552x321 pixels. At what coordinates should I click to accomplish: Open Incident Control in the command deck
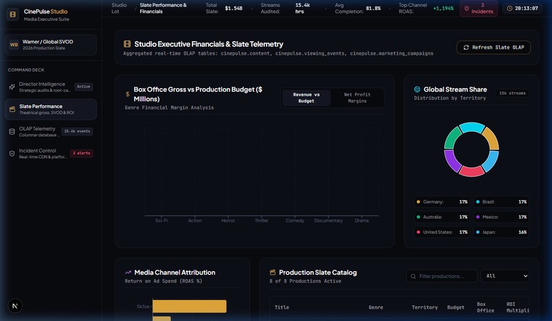coord(51,153)
